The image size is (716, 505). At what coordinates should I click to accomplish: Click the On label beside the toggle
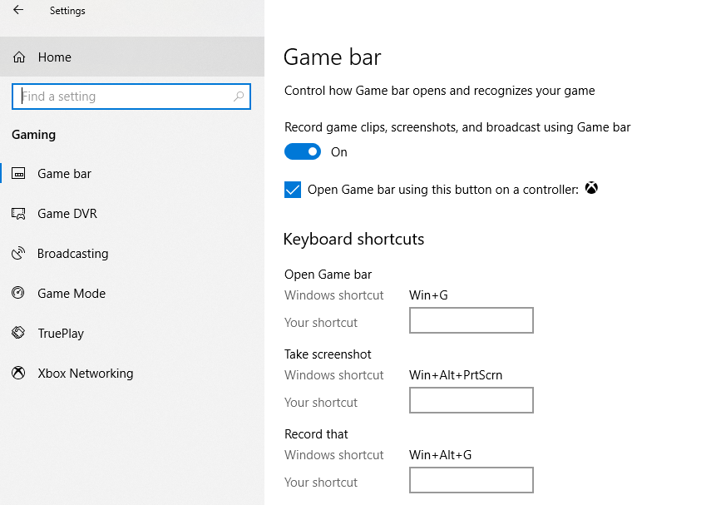[338, 151]
